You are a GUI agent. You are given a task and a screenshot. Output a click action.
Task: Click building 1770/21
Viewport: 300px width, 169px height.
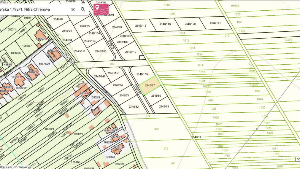point(117,137)
